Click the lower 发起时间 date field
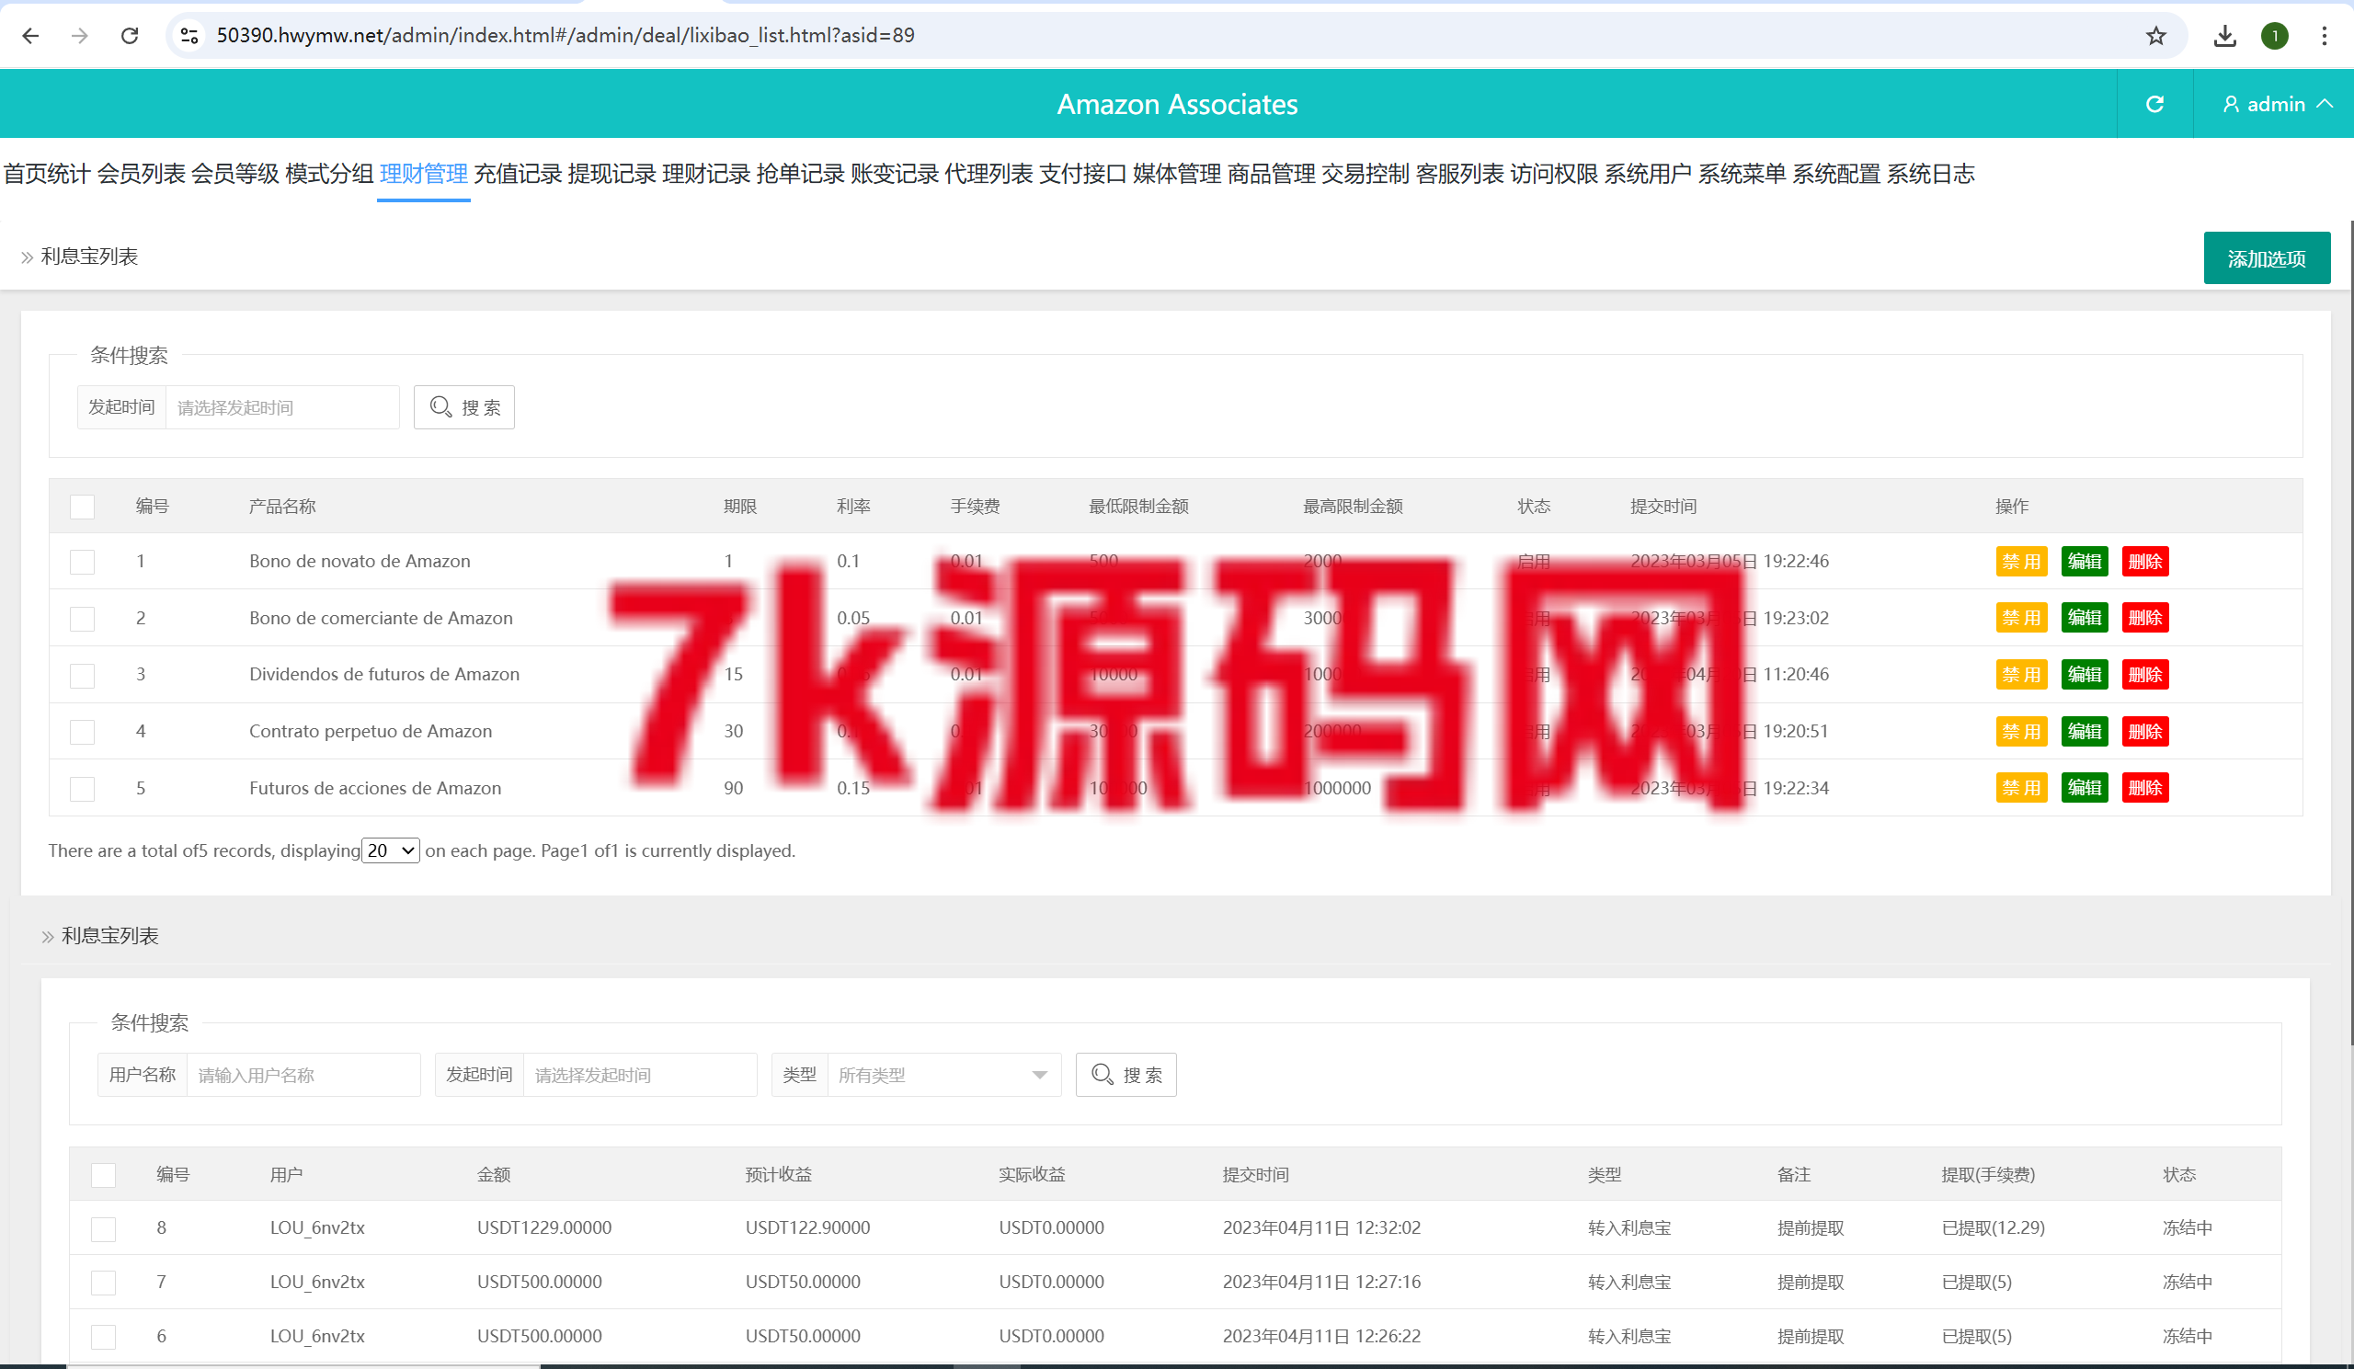The image size is (2354, 1369). (640, 1075)
